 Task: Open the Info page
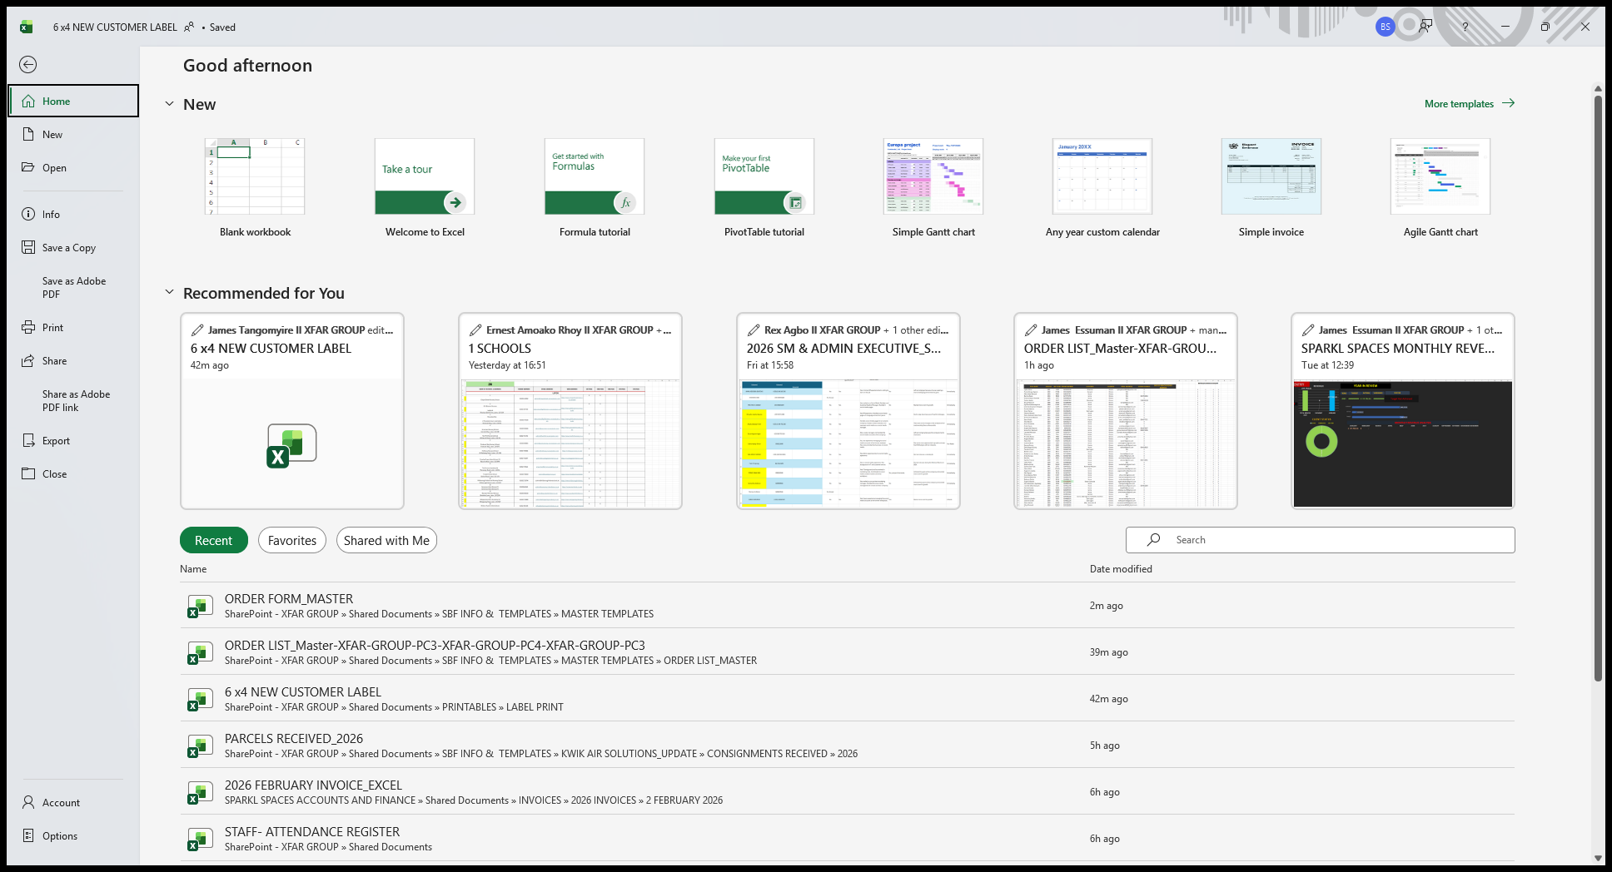click(x=51, y=215)
